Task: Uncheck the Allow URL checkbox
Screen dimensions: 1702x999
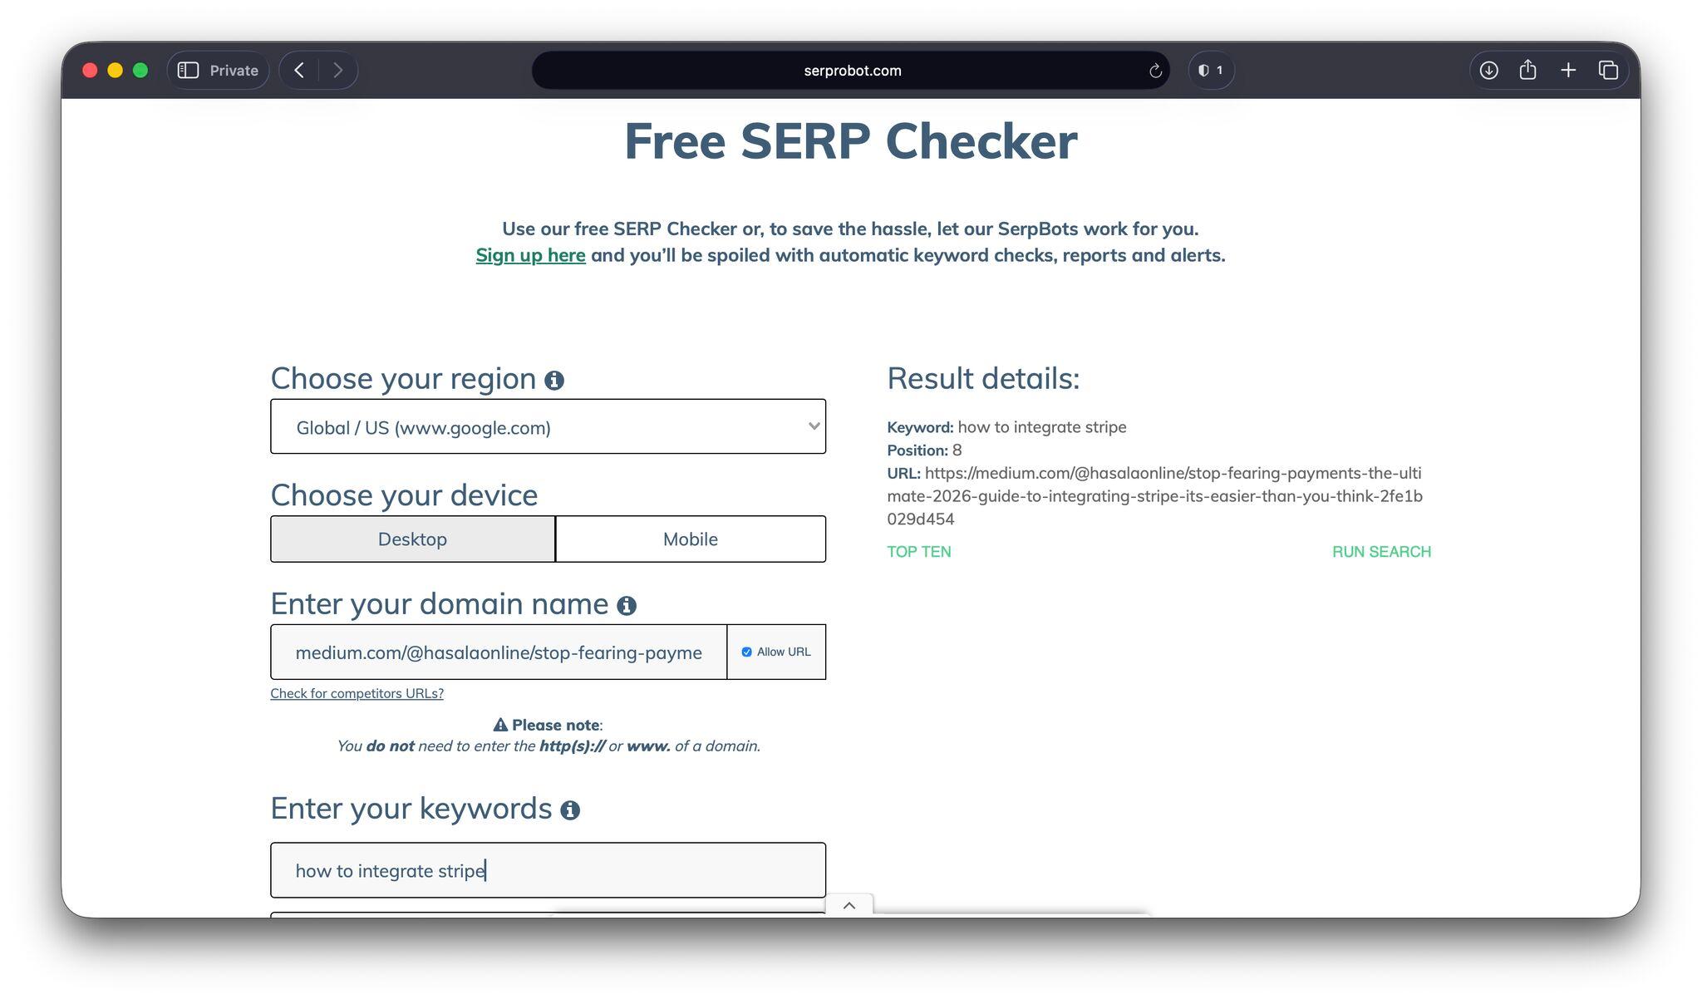Action: coord(746,652)
